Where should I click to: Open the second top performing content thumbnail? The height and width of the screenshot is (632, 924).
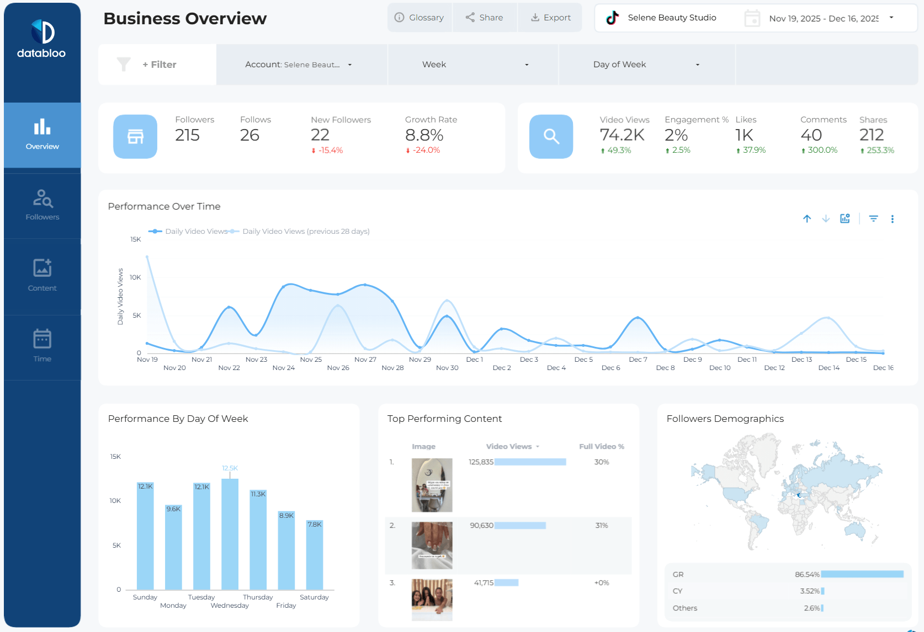[x=432, y=545]
